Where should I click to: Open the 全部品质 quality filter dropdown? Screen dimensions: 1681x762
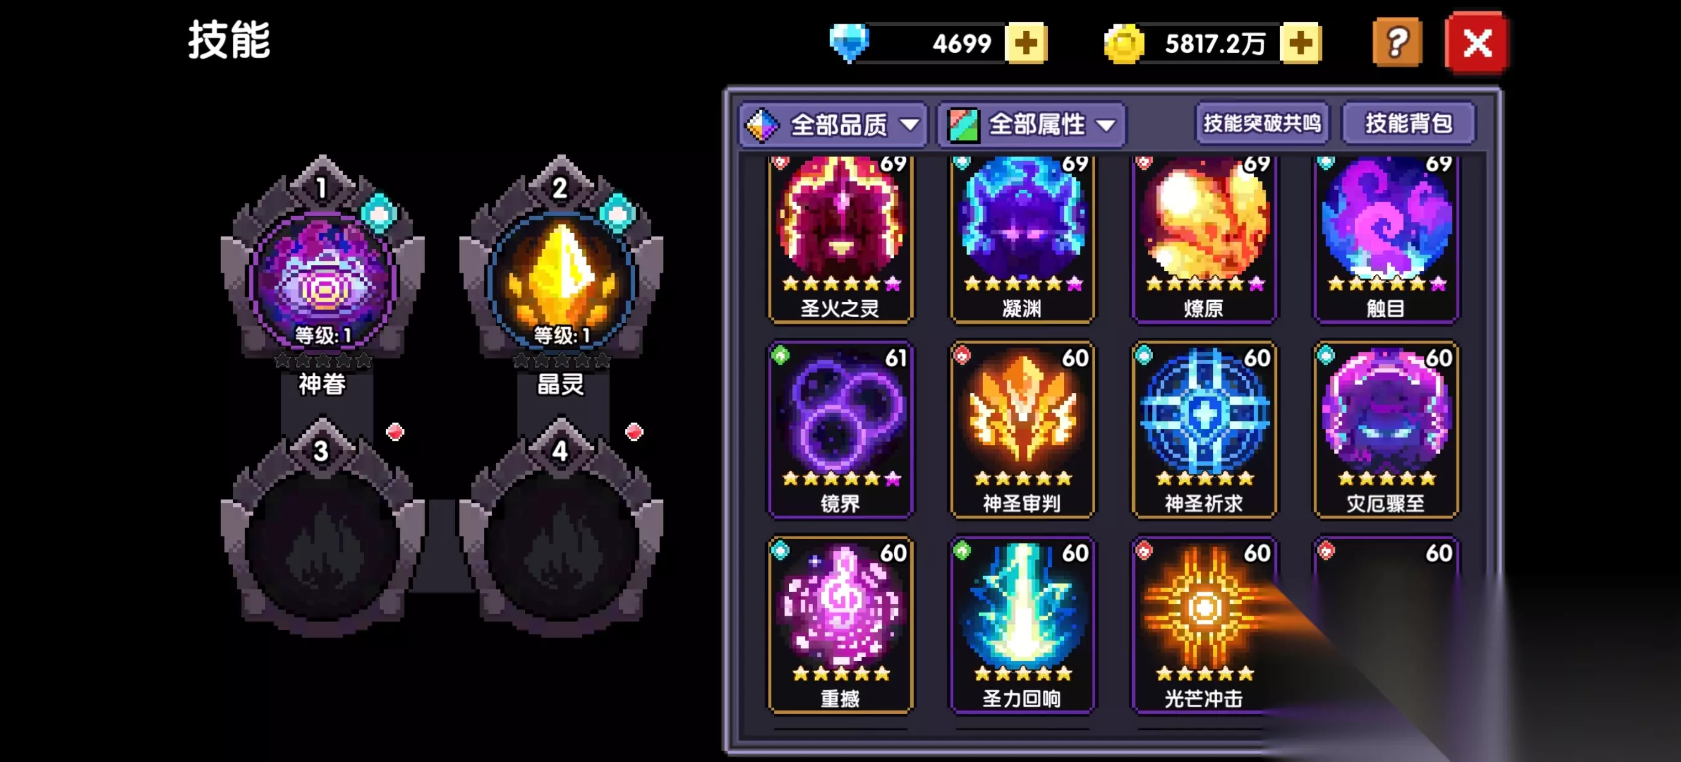click(833, 124)
